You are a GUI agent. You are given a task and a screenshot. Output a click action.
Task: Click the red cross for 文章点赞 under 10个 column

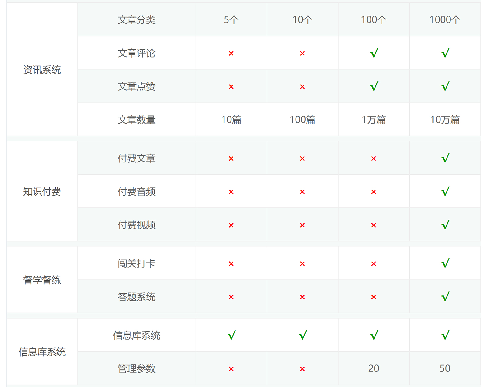302,87
